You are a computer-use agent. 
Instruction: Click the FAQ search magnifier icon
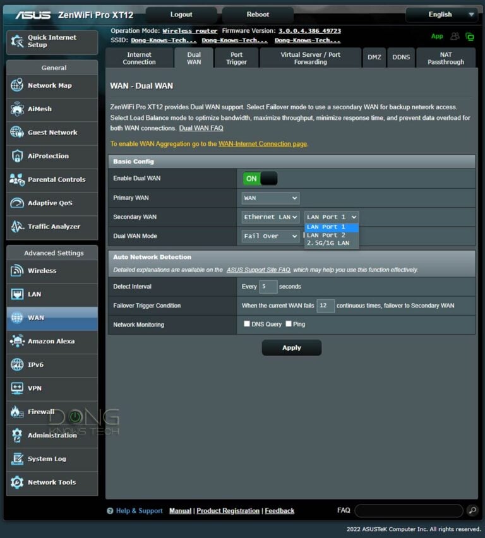[x=472, y=510]
